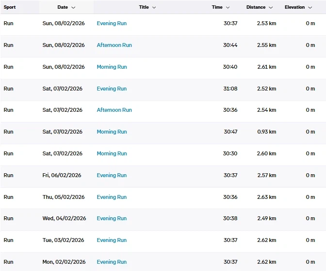
Task: Open the 2.60 km Saturday Morning Run
Action: [x=112, y=153]
